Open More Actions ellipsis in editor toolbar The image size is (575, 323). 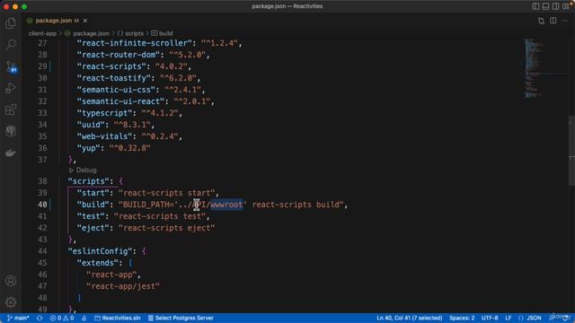(x=565, y=21)
